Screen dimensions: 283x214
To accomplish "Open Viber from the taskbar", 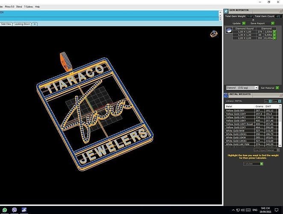I will click(x=14, y=210).
